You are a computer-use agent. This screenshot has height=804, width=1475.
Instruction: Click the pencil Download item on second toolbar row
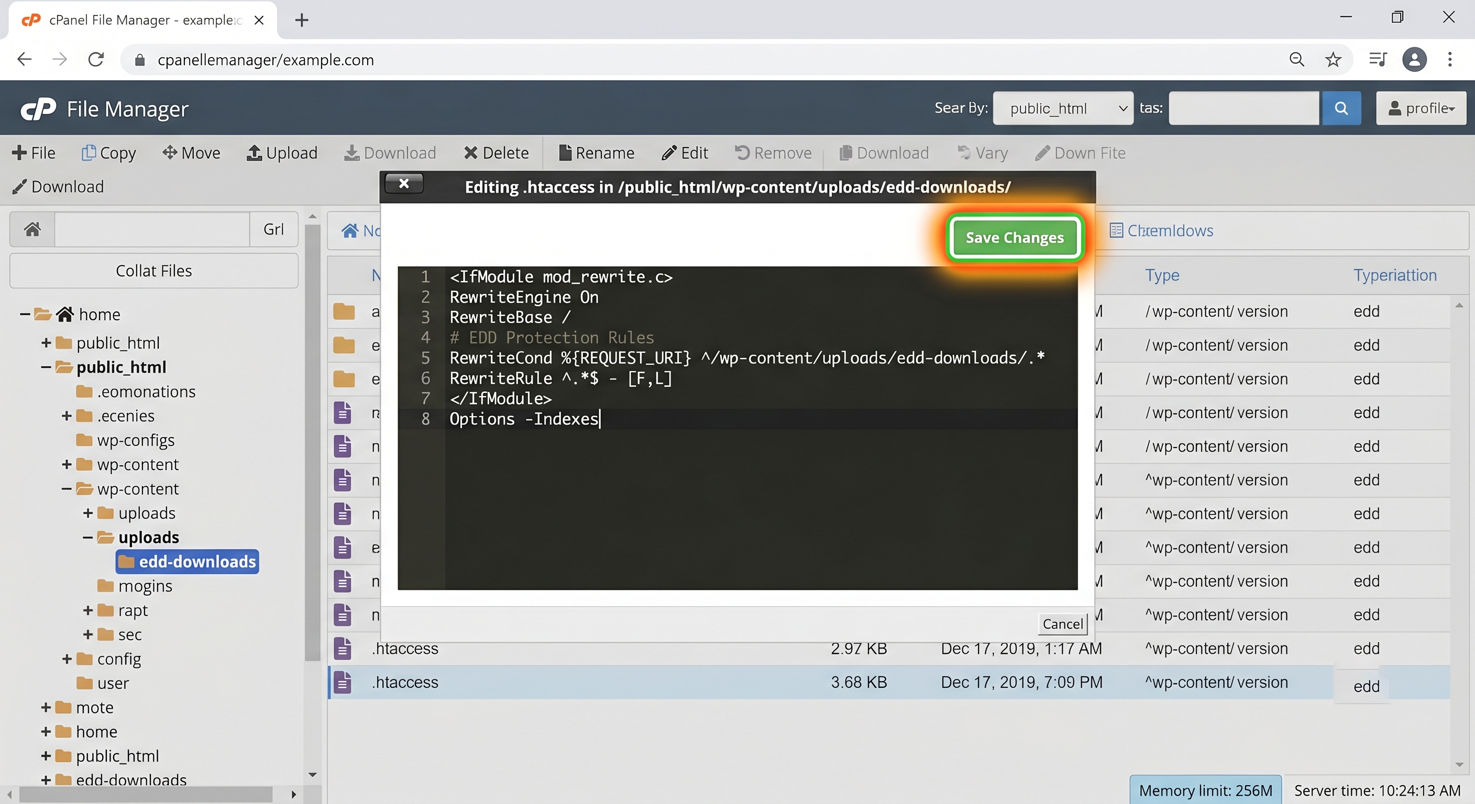(58, 186)
